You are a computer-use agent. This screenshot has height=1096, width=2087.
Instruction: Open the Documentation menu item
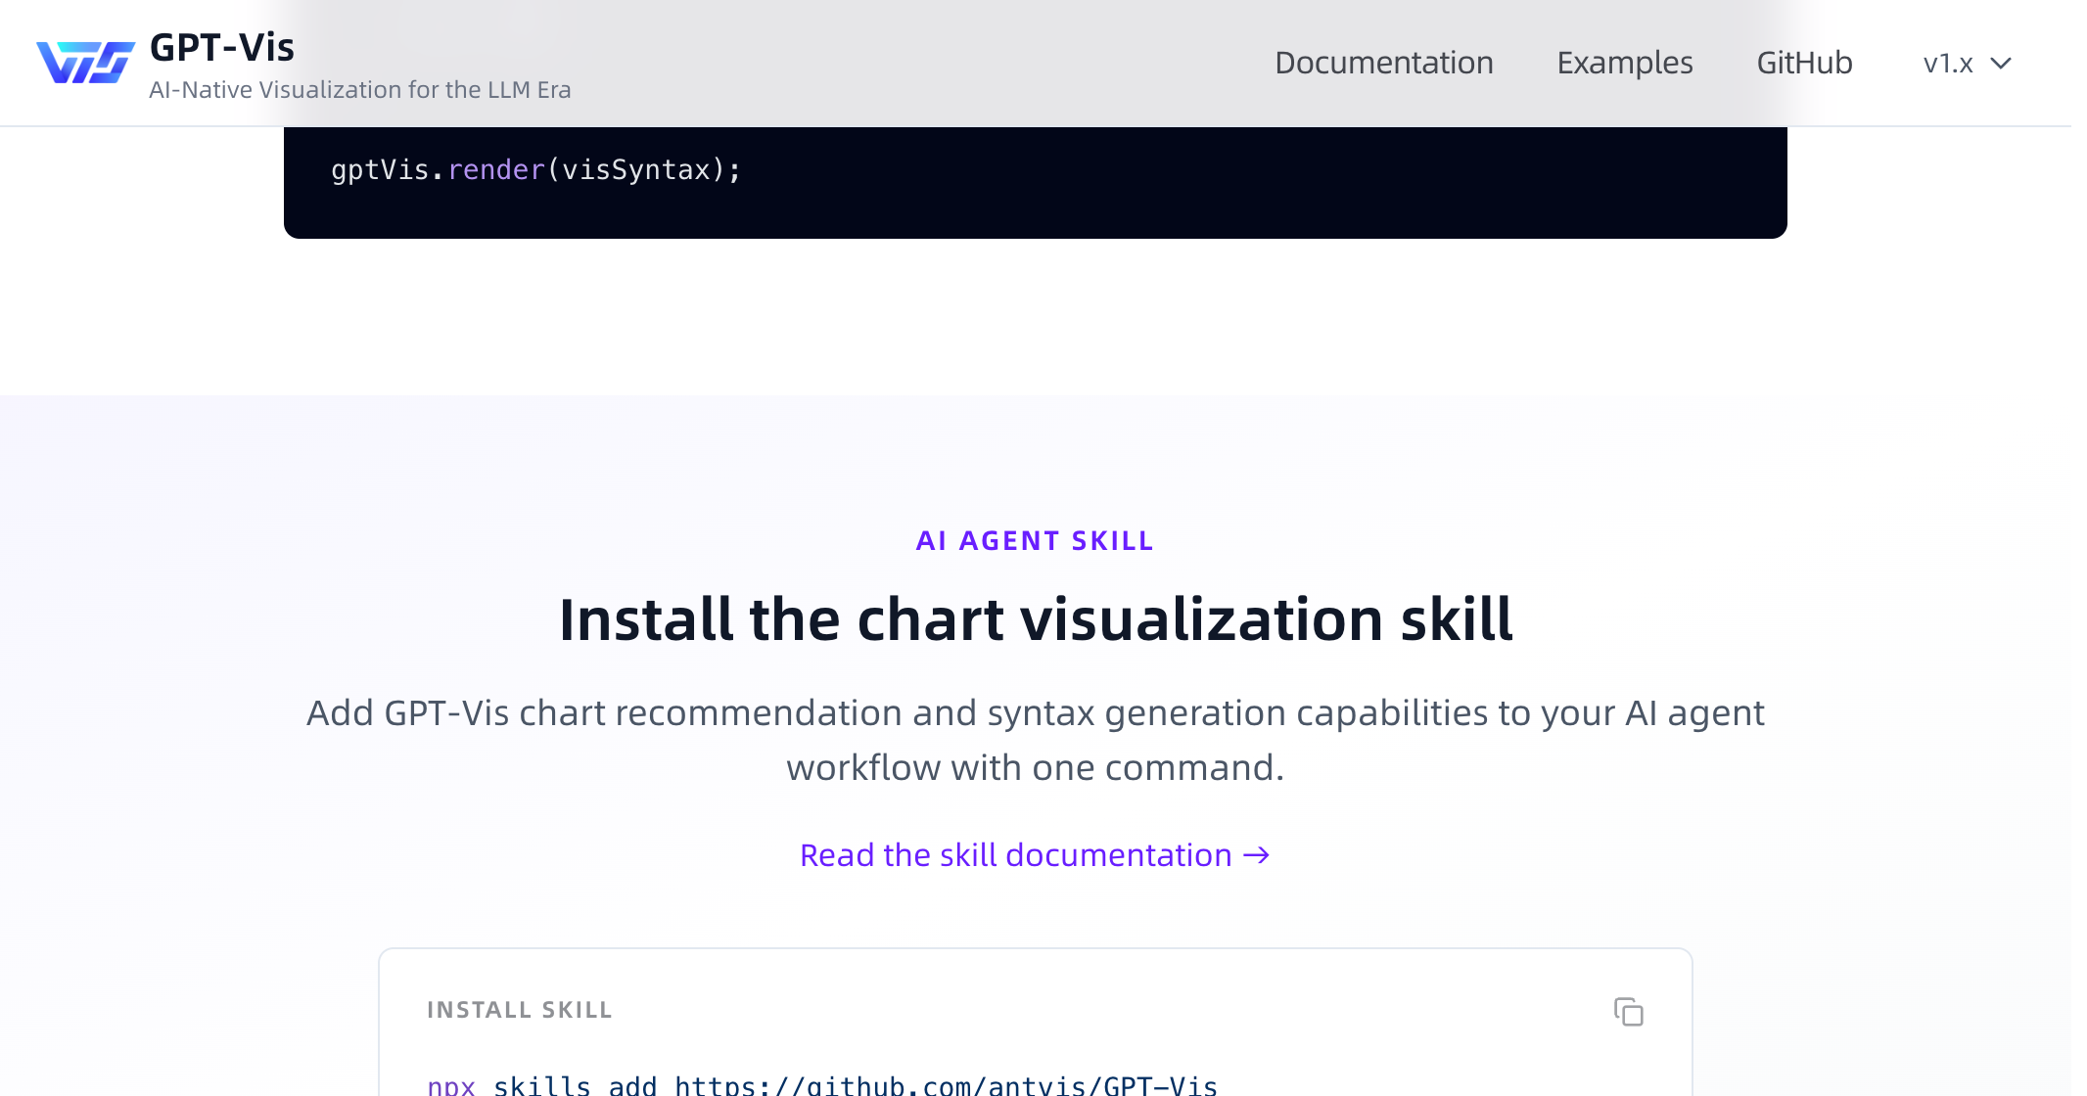pyautogui.click(x=1383, y=63)
